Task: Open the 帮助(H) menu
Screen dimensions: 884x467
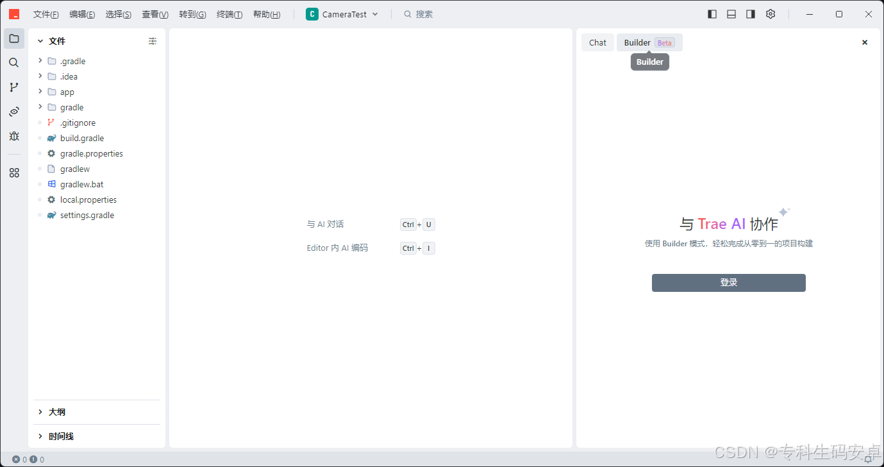Action: click(267, 14)
